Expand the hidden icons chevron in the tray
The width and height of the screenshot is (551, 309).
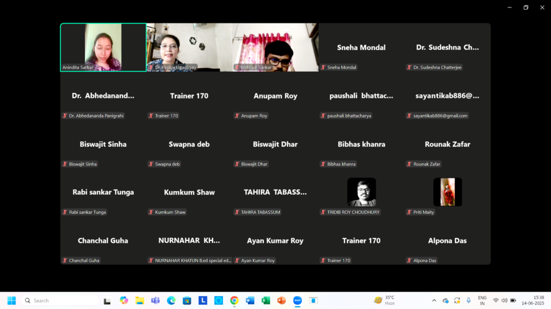point(434,300)
